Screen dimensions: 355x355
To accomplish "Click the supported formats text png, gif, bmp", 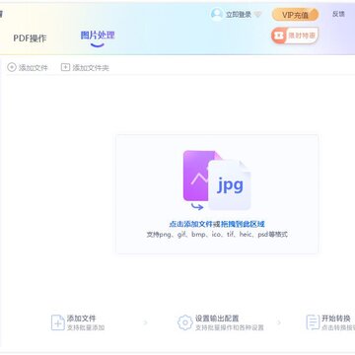I will (217, 235).
